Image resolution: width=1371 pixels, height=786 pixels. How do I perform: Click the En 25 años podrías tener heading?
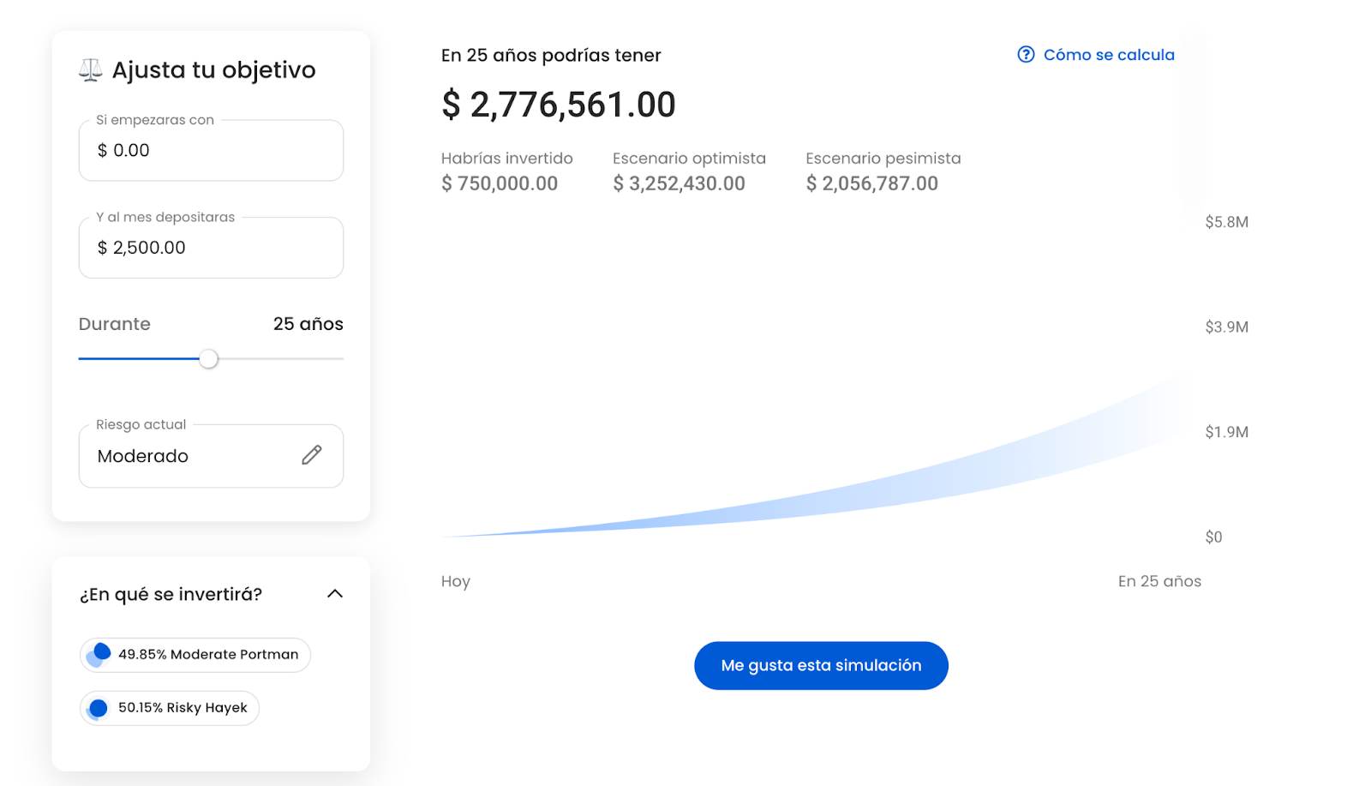coord(551,56)
